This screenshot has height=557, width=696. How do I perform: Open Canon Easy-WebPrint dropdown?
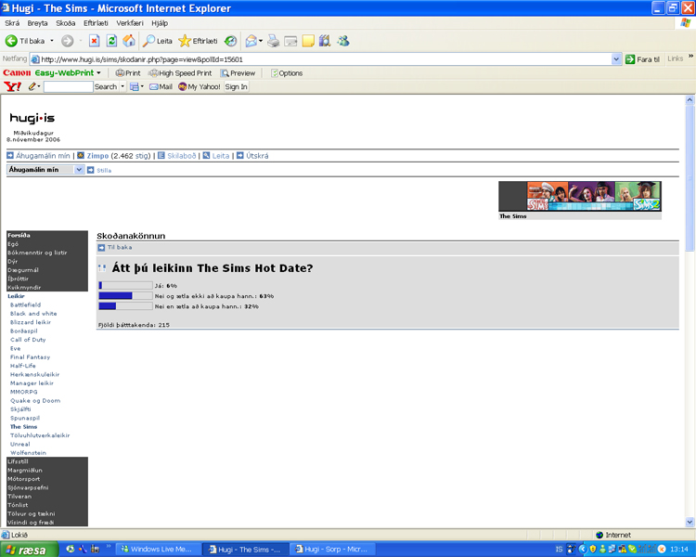pyautogui.click(x=98, y=72)
